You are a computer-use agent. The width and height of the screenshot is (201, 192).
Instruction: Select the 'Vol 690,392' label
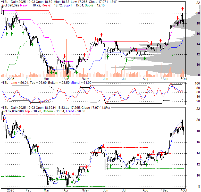(11, 5)
